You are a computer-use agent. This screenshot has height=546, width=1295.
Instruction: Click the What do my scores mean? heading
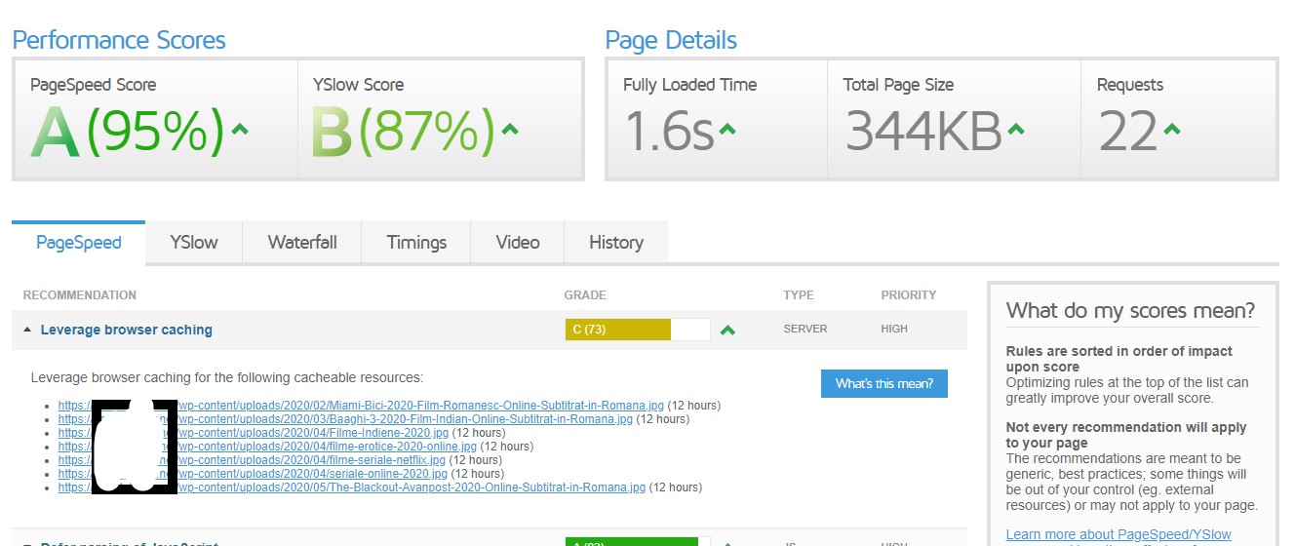click(x=1131, y=311)
